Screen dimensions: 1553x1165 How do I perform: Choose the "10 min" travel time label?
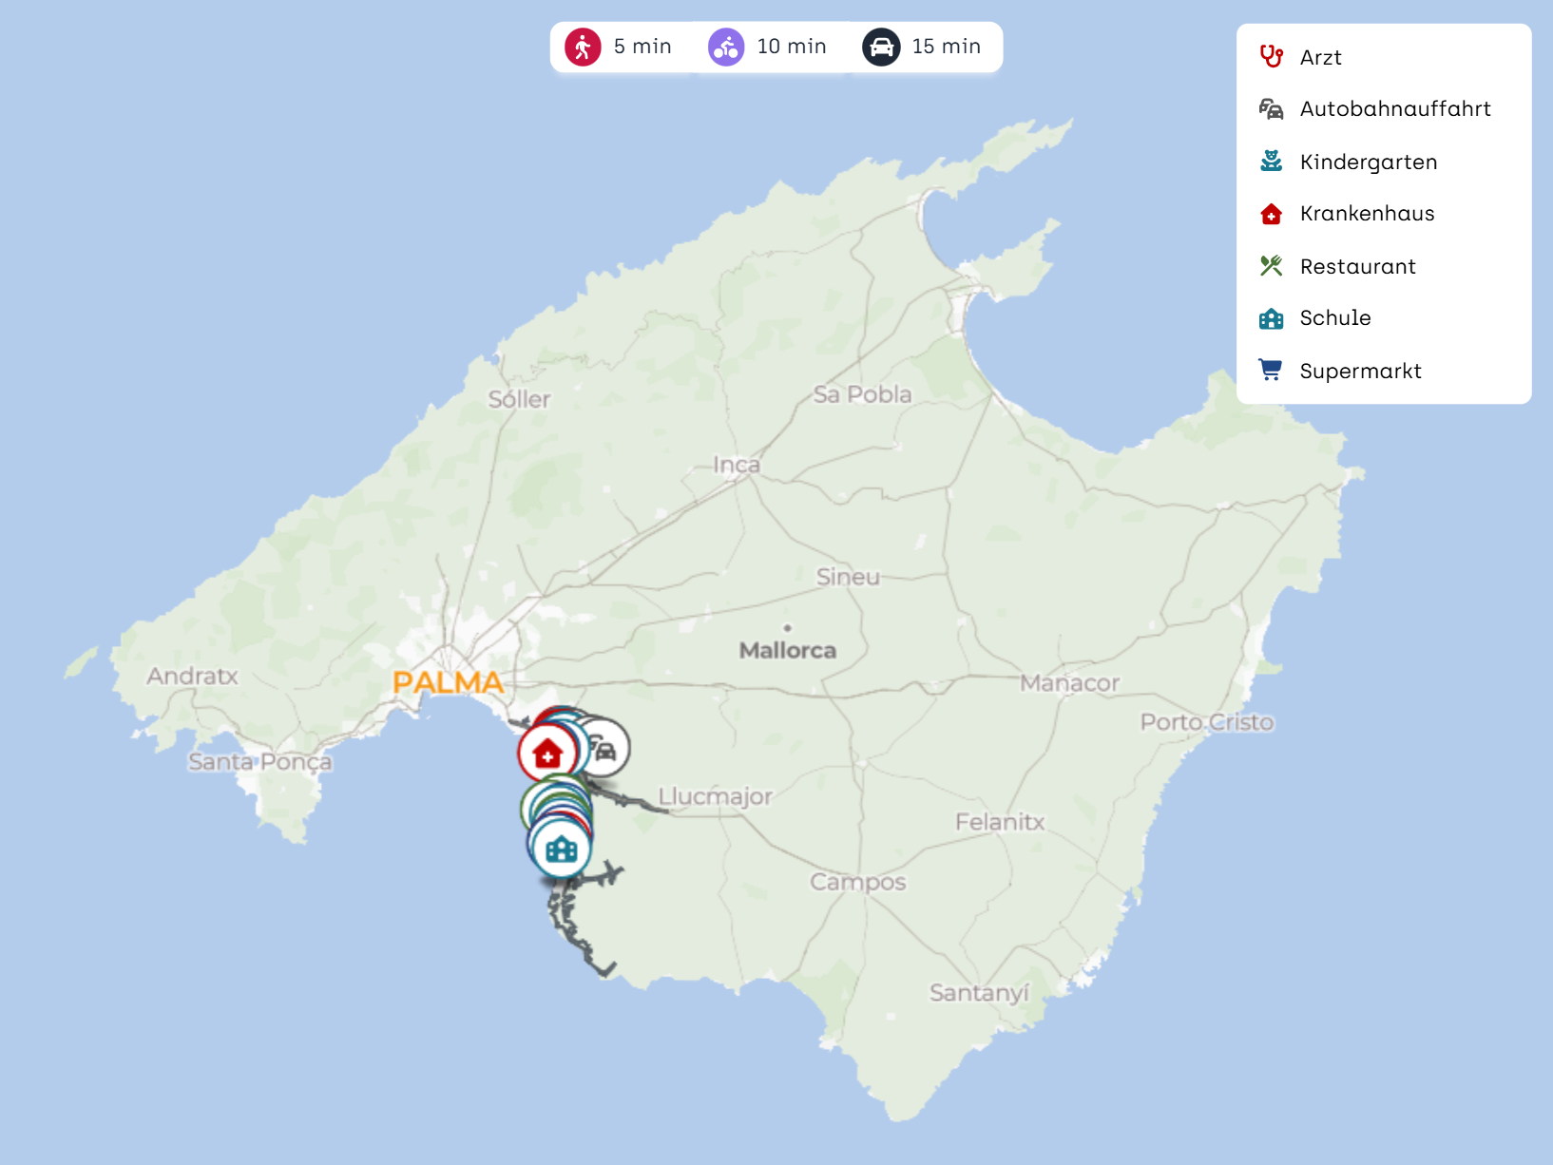tap(792, 47)
